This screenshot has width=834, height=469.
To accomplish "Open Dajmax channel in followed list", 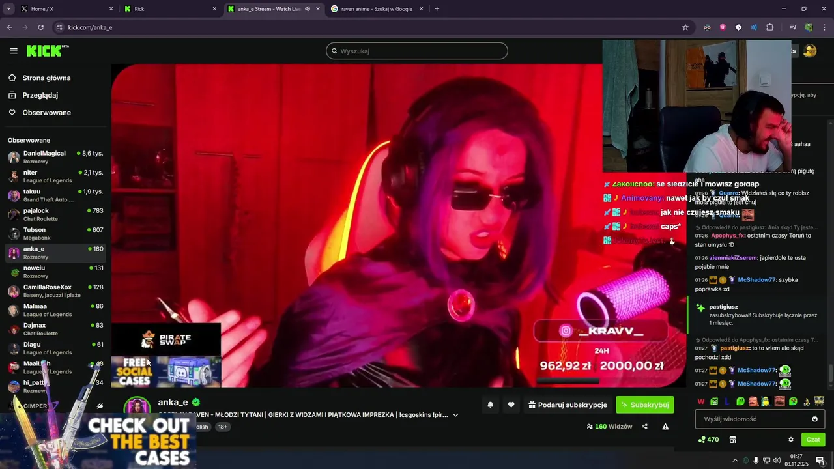I will [x=55, y=329].
